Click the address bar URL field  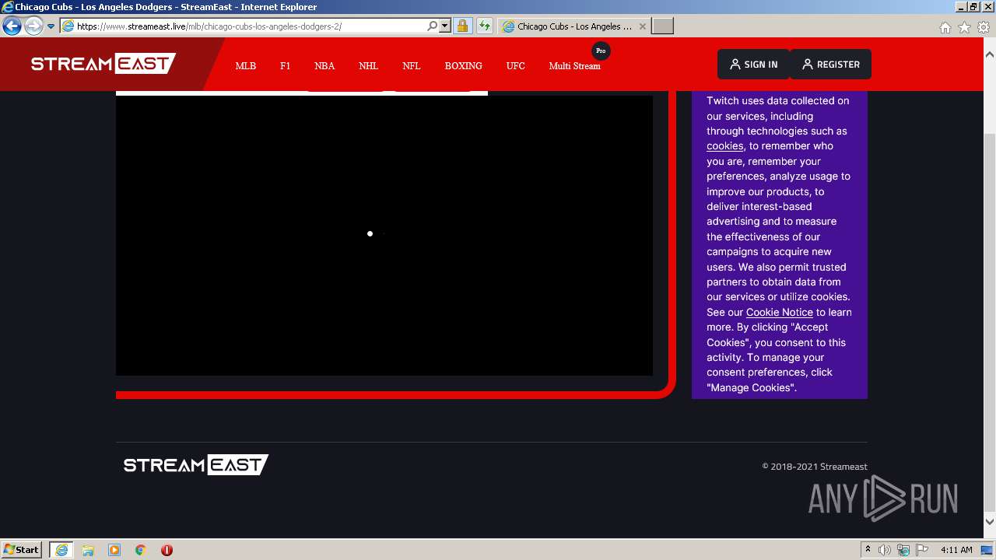coord(249,26)
